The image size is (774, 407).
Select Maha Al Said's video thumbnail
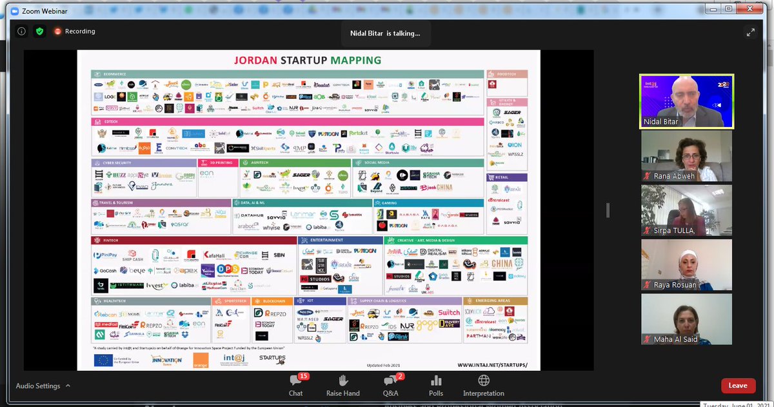[x=686, y=319]
